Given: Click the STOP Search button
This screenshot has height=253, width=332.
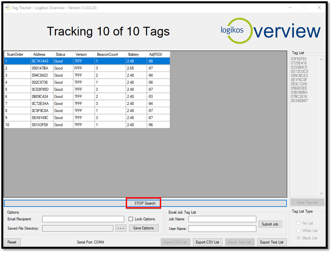Looking at the screenshot, I should click(x=145, y=203).
